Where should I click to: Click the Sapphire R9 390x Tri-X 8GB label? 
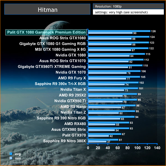tap(60, 84)
